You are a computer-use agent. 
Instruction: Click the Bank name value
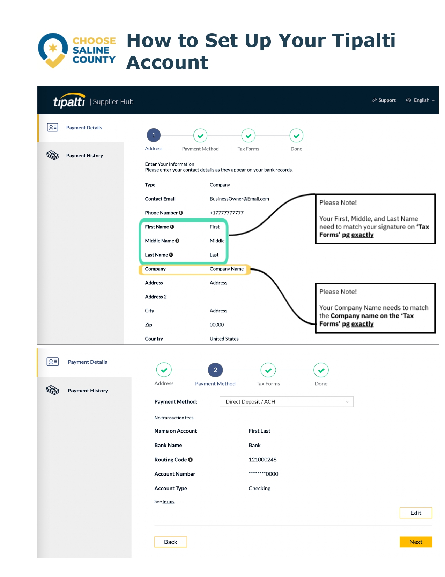(x=254, y=445)
